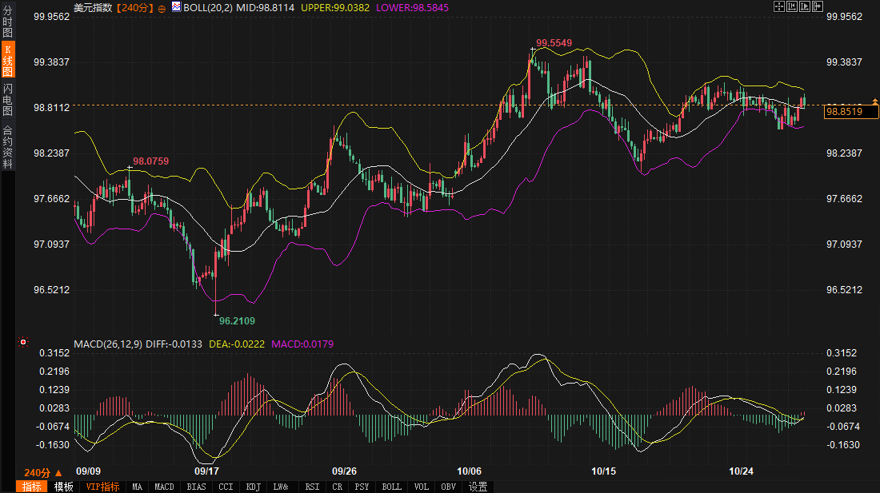The height and width of the screenshot is (493, 880).
Task: Open the MACD(26,12,9) parameter label
Action: (x=109, y=344)
